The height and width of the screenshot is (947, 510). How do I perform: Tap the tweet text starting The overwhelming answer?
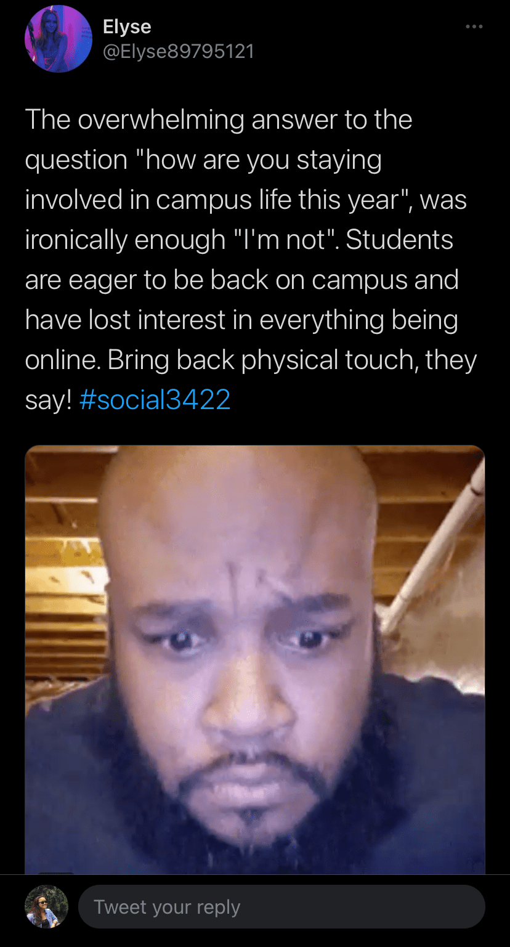251,259
